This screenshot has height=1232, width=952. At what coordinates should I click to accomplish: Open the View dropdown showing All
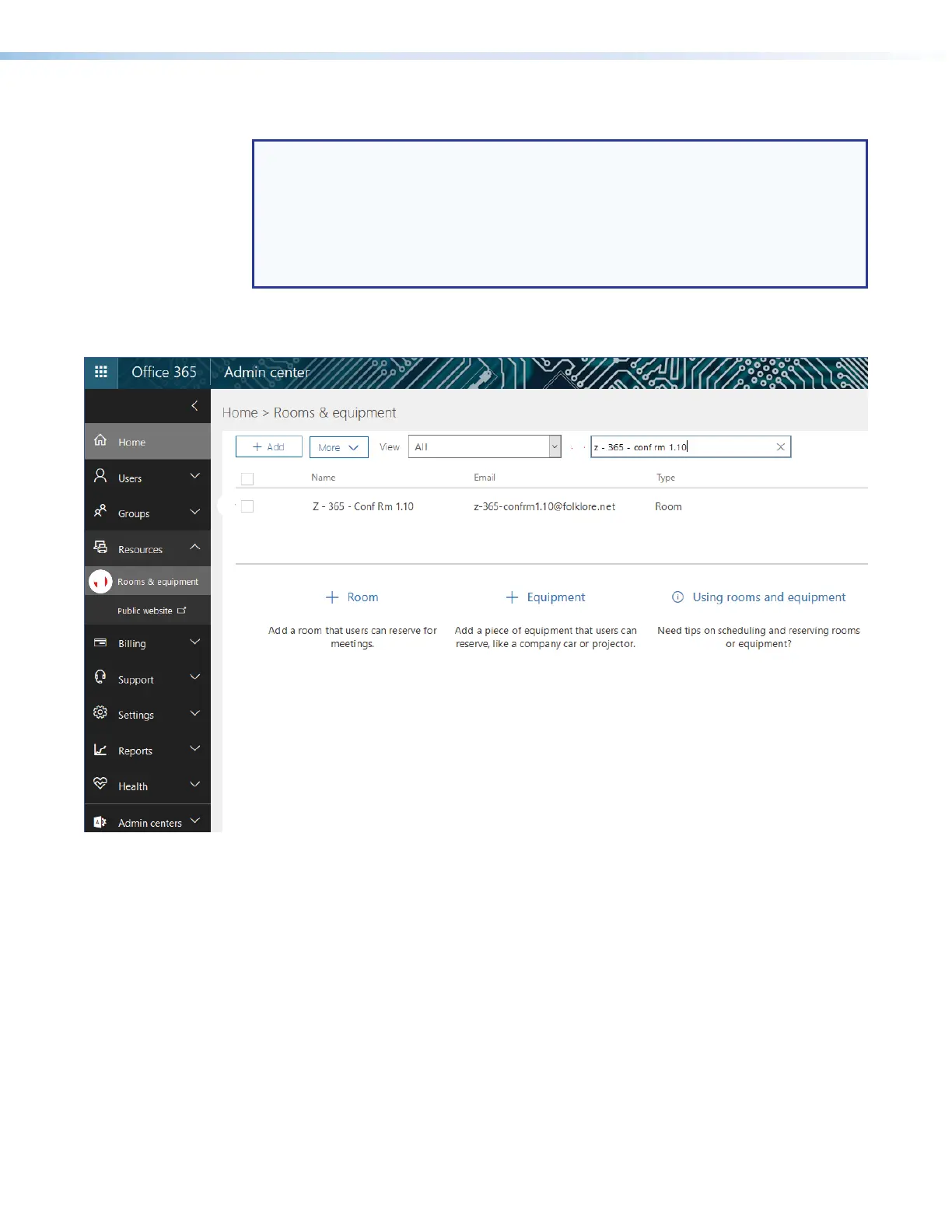(x=485, y=446)
